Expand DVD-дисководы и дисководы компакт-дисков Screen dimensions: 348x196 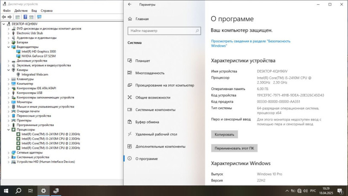9,29
